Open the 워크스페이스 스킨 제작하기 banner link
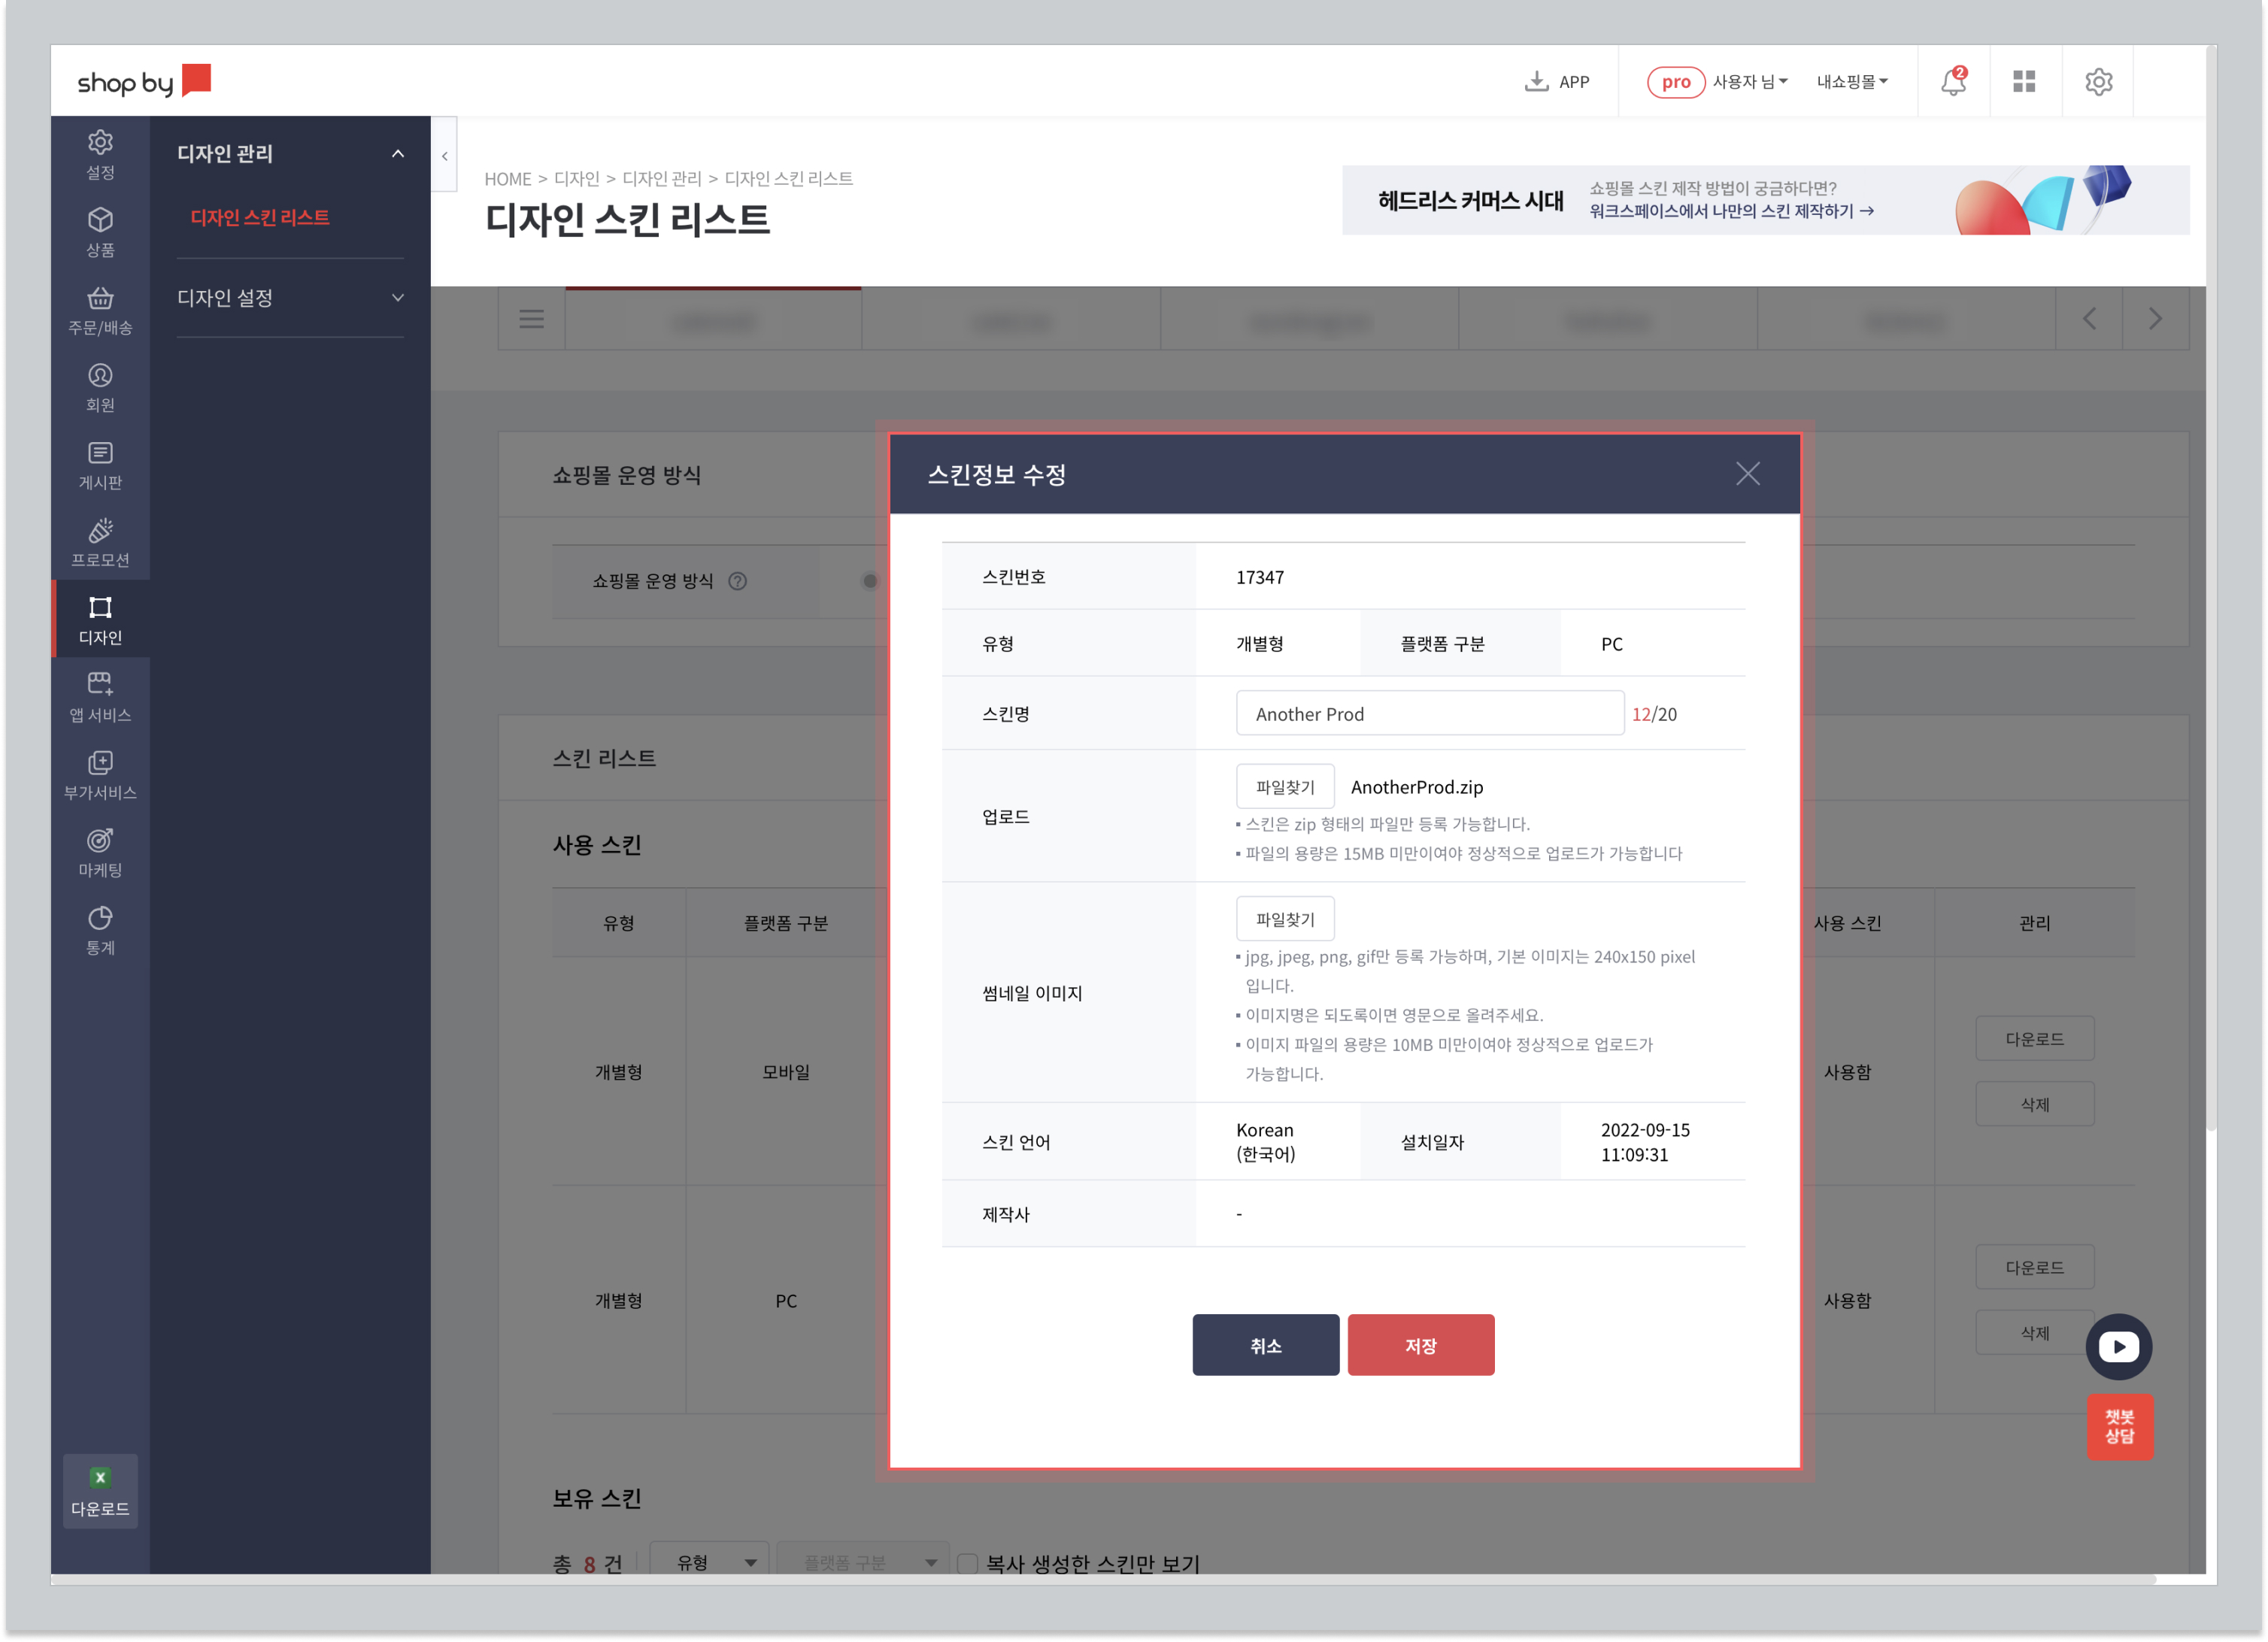Image resolution: width=2268 pixels, height=1642 pixels. tap(1731, 211)
